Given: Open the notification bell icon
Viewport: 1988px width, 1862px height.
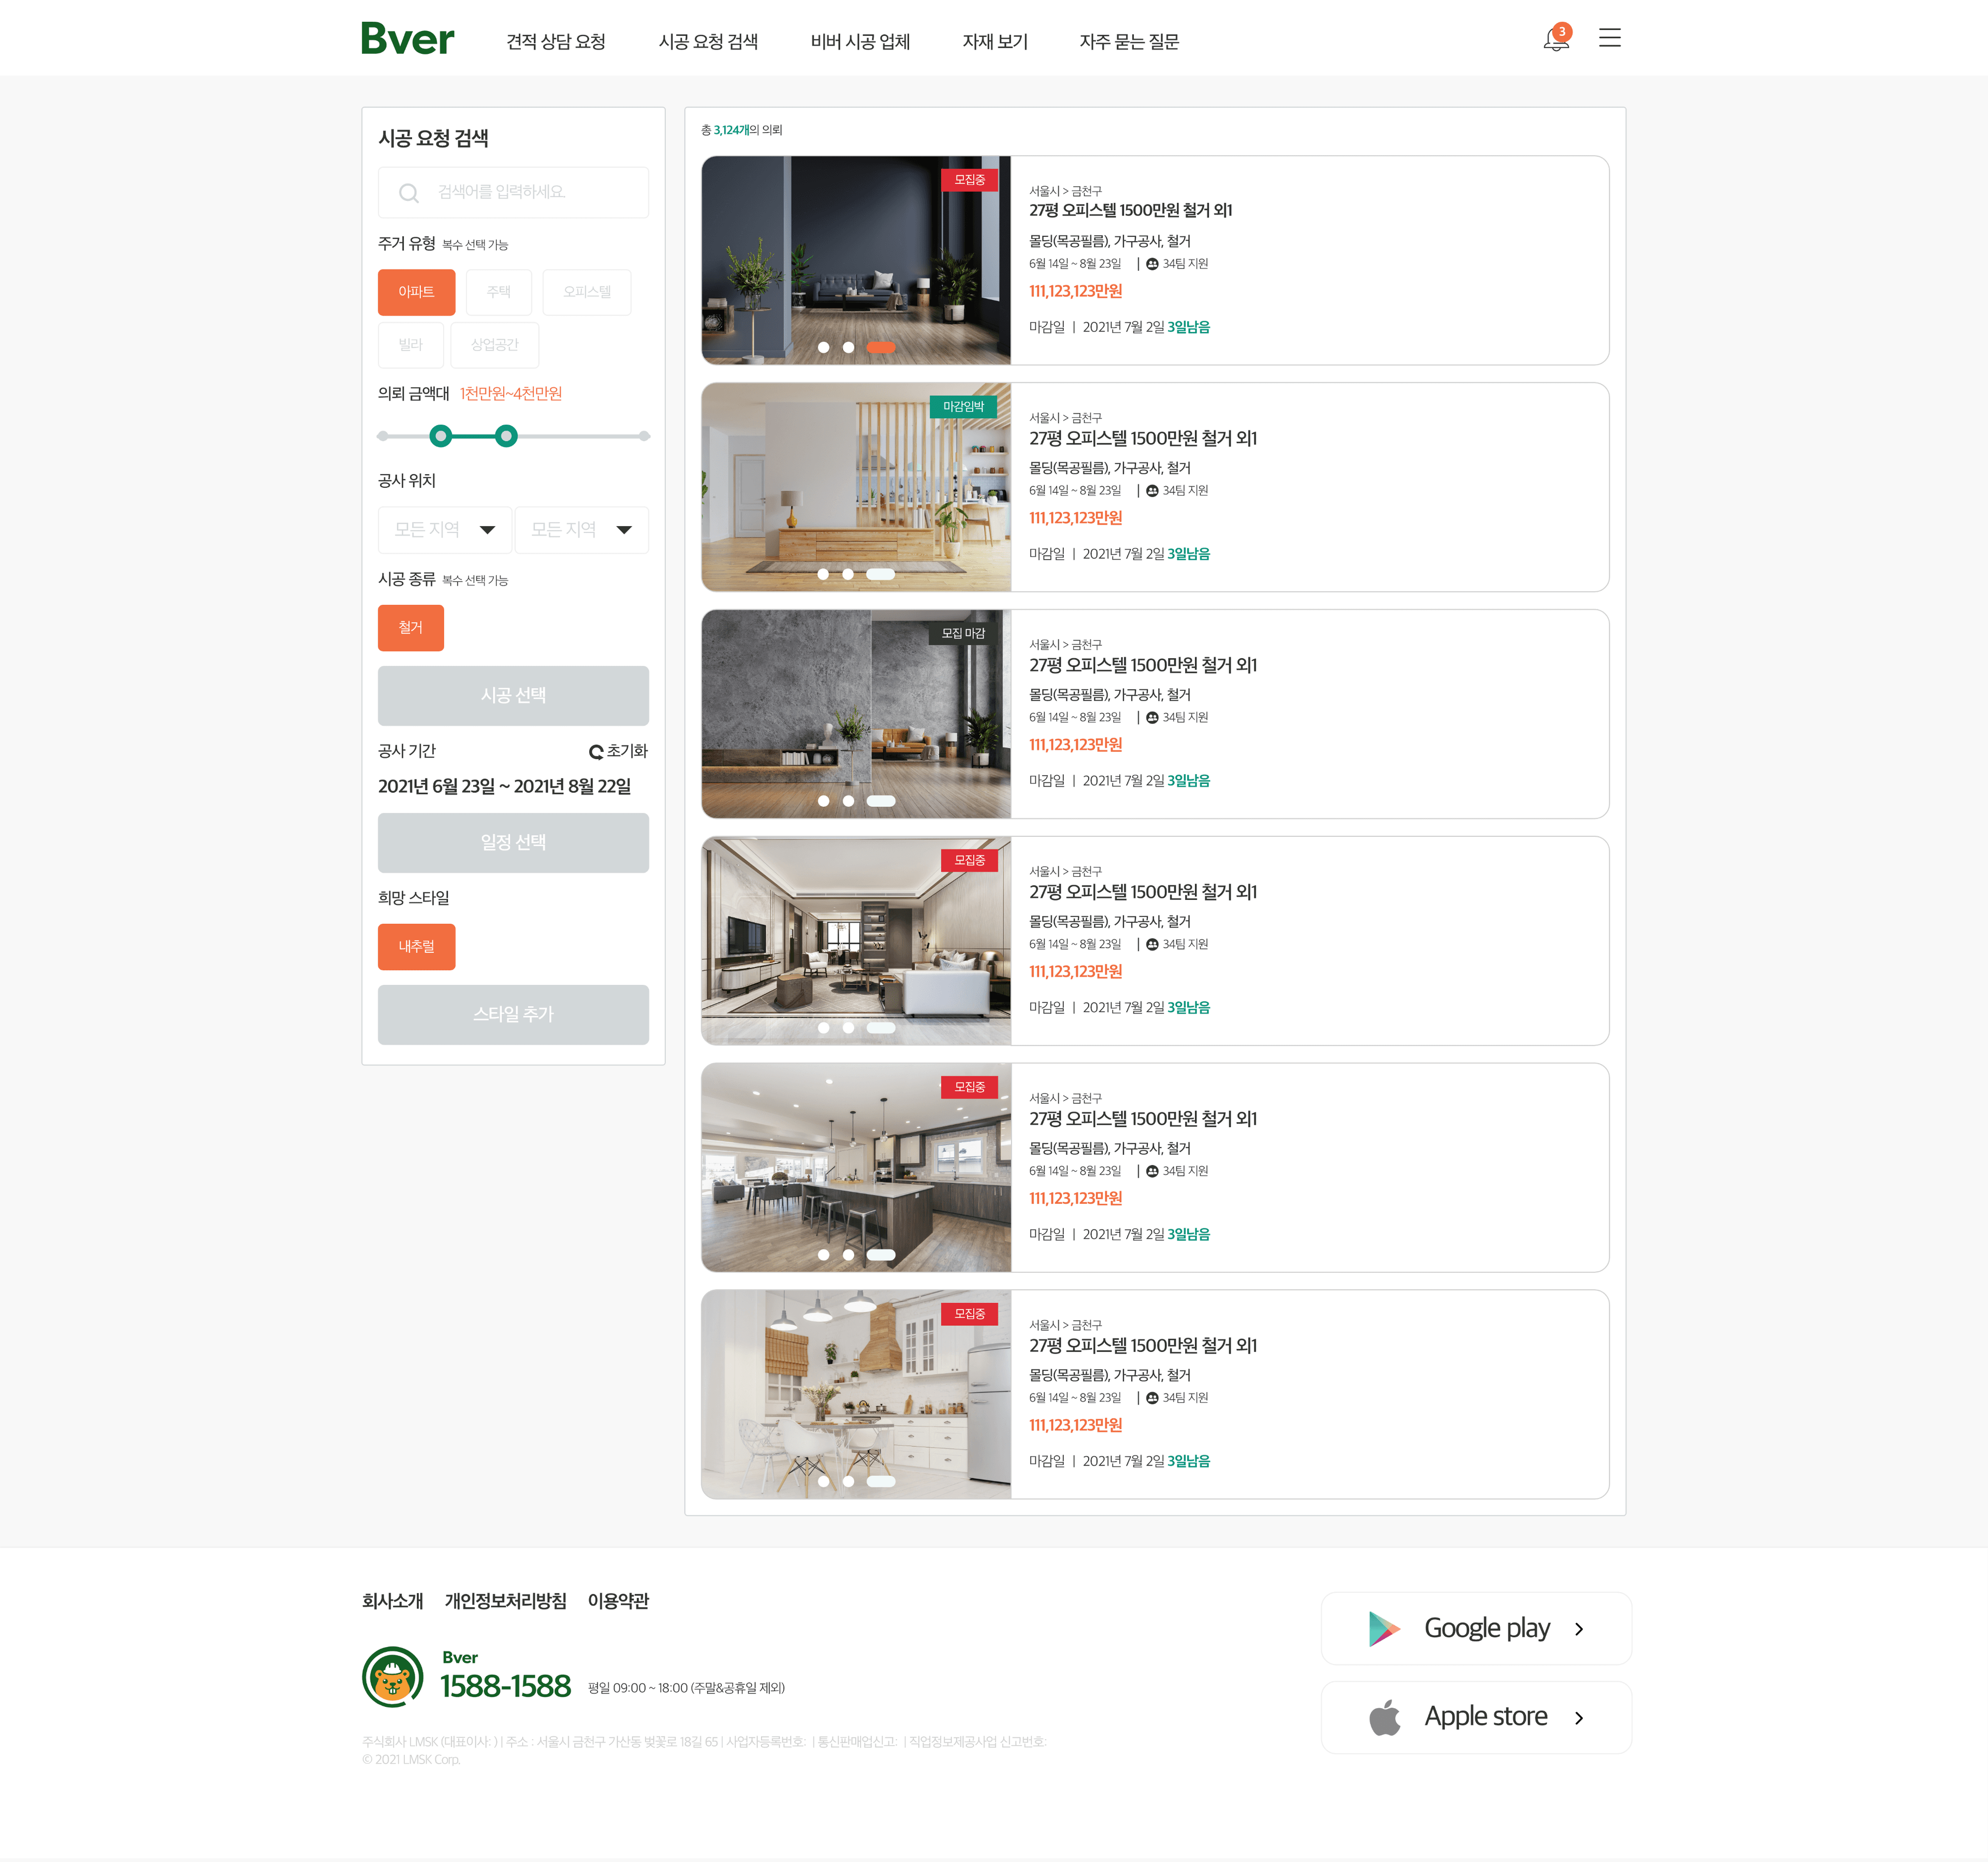Looking at the screenshot, I should coord(1556,38).
